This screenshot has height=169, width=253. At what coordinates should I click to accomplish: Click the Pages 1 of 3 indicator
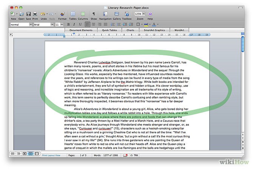point(77,155)
